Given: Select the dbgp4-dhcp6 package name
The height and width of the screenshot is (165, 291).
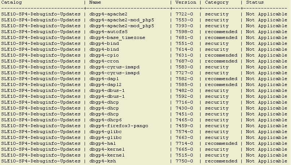Looking at the screenshot, I should (x=105, y=120).
